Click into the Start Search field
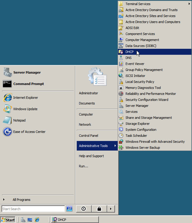The height and width of the screenshot is (223, 192). pos(33,209)
